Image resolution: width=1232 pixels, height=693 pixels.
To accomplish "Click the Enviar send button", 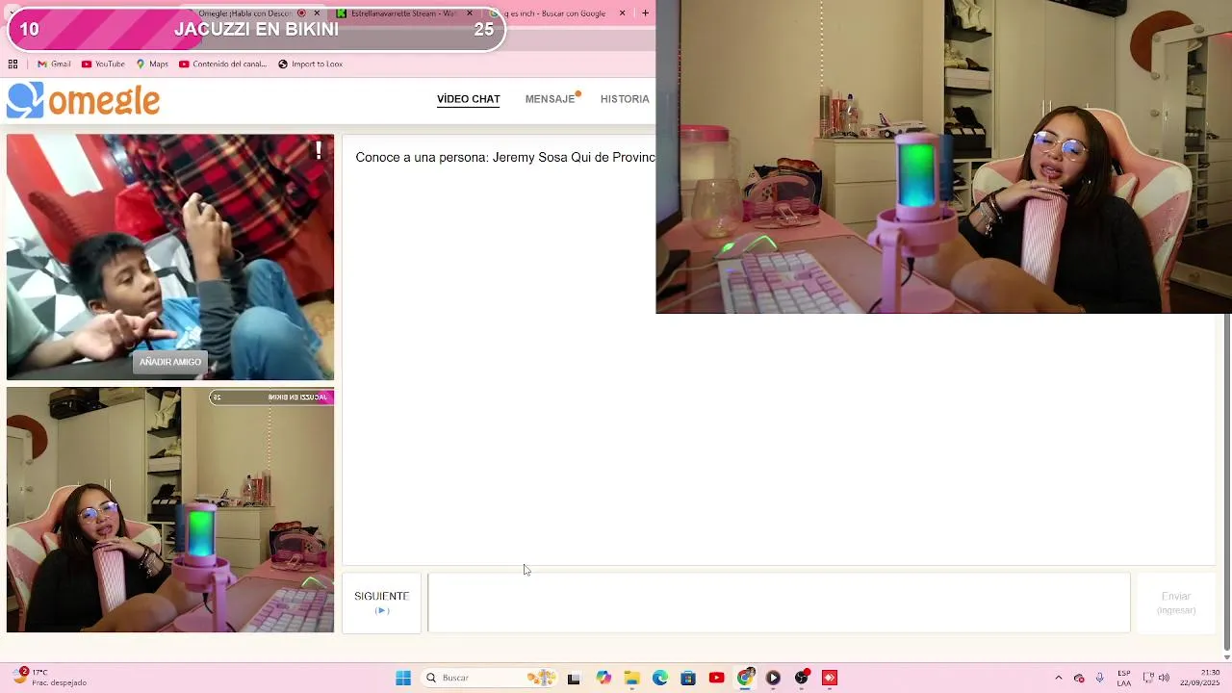I will pyautogui.click(x=1176, y=603).
